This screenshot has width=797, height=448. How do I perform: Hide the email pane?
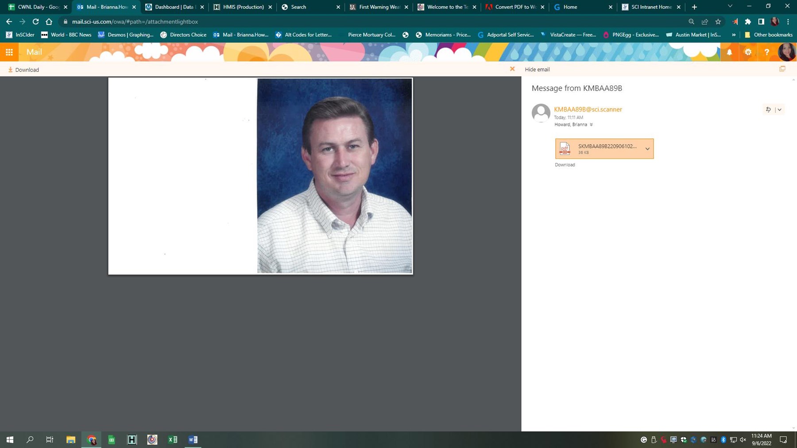coord(537,70)
